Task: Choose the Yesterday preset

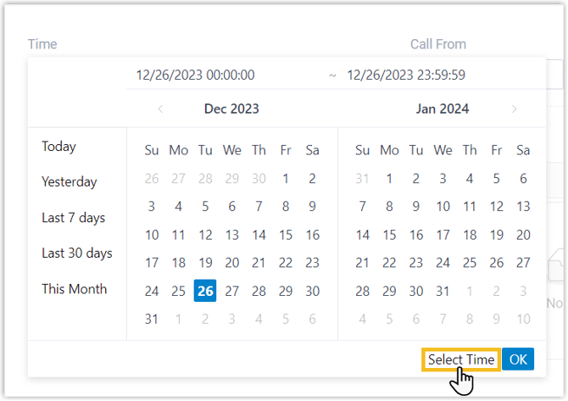Action: (70, 182)
